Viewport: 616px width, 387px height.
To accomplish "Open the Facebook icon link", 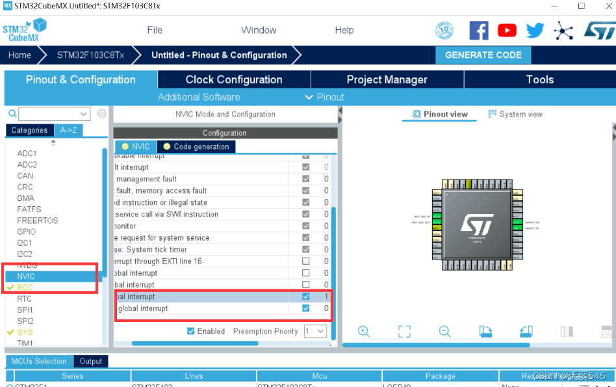I will [x=479, y=31].
